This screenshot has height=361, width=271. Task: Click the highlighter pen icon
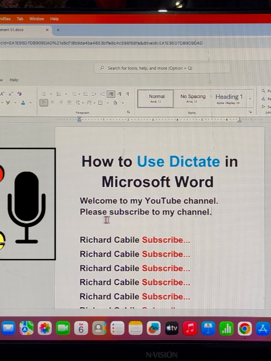8,103
